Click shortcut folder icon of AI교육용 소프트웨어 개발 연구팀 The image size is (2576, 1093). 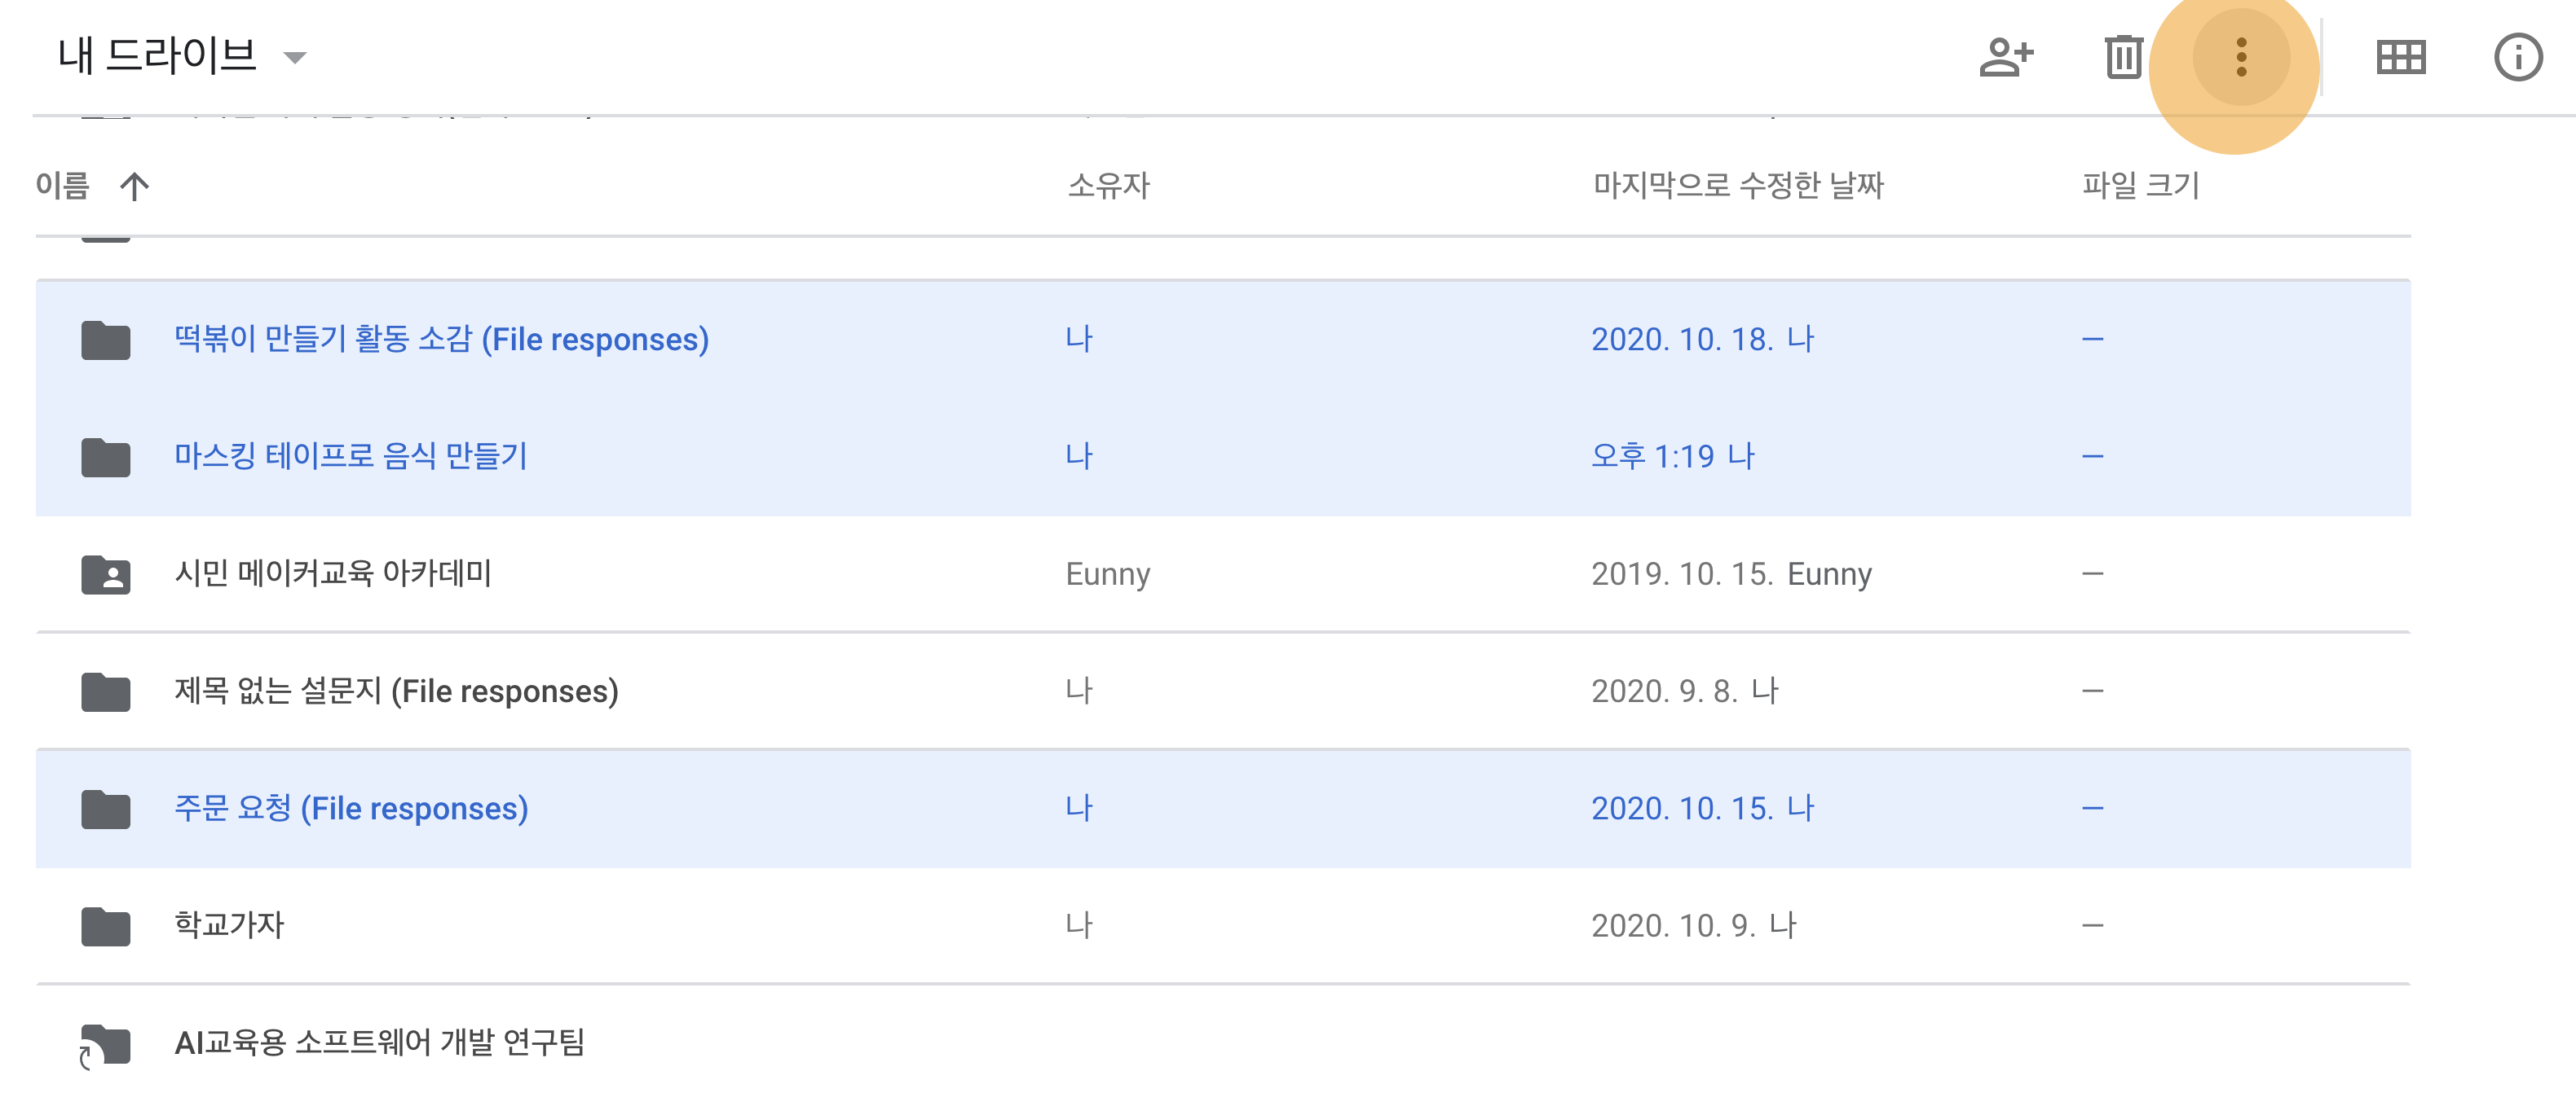[106, 1044]
